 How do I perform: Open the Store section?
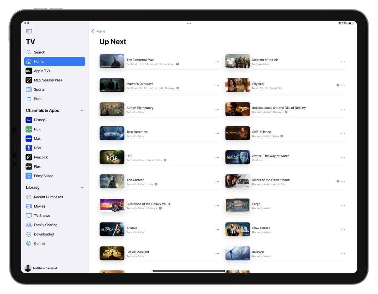coord(38,99)
